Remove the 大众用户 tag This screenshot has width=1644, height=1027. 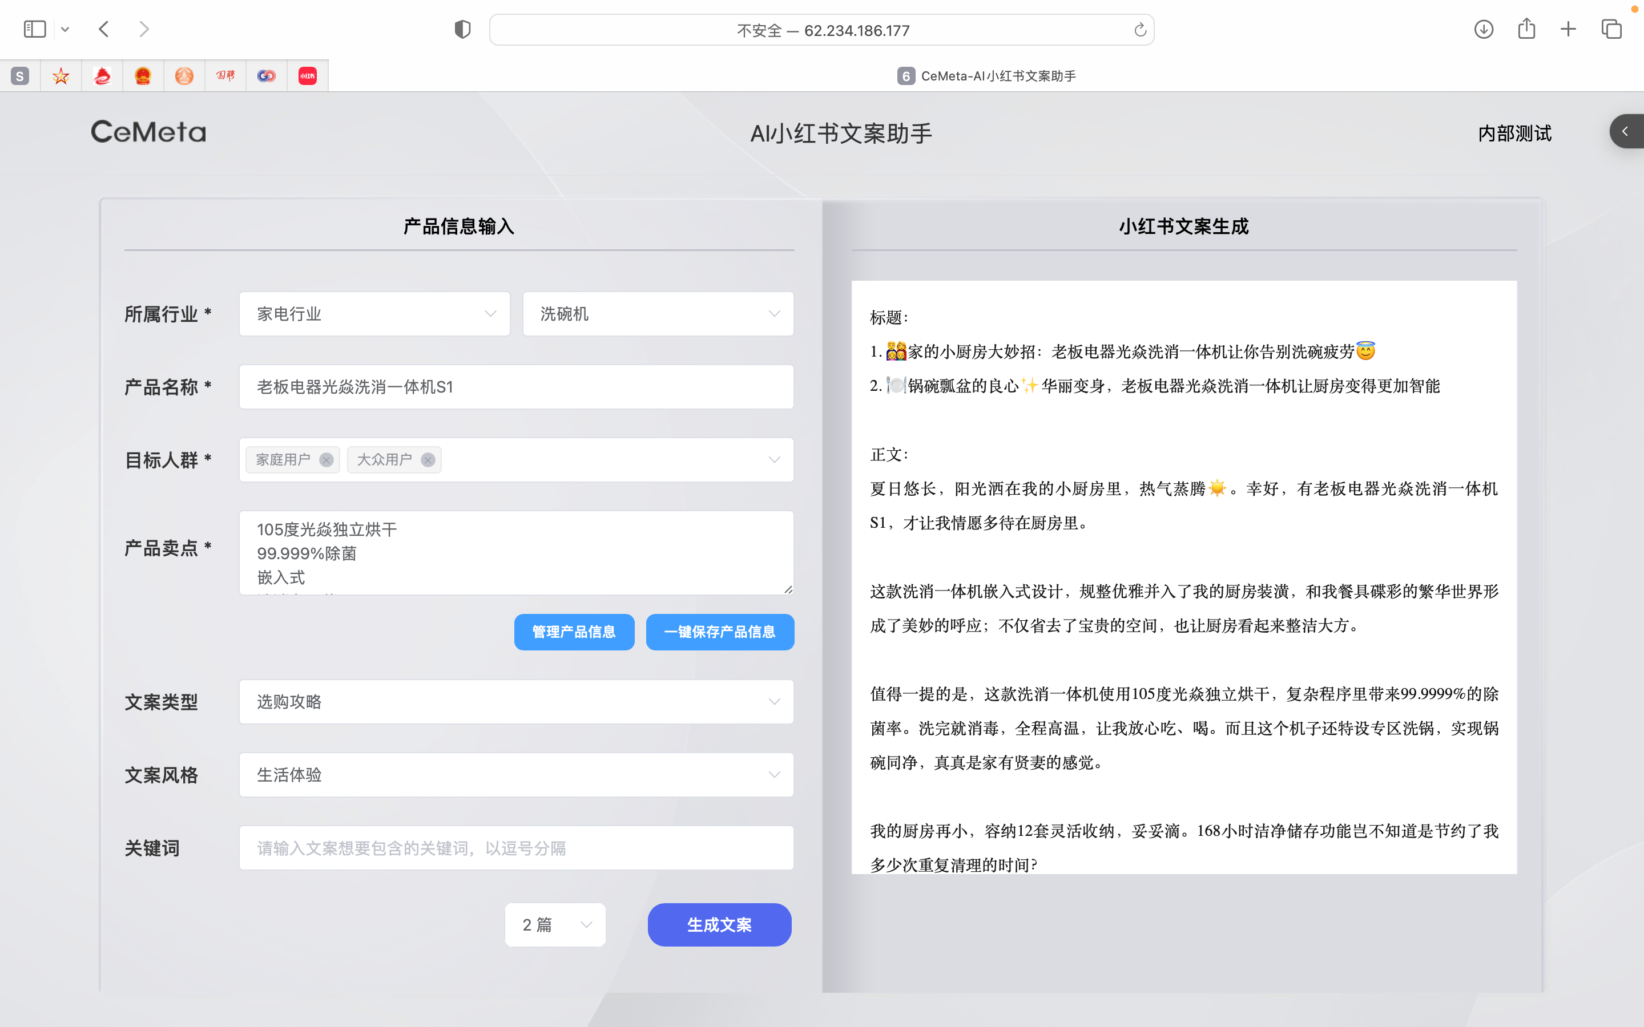click(x=428, y=460)
